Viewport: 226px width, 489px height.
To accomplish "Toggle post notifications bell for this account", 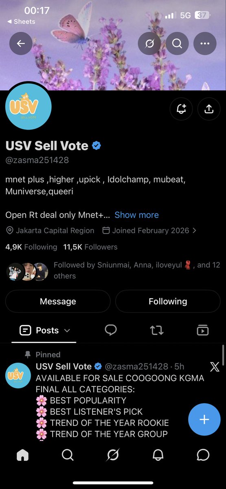I will click(x=181, y=109).
